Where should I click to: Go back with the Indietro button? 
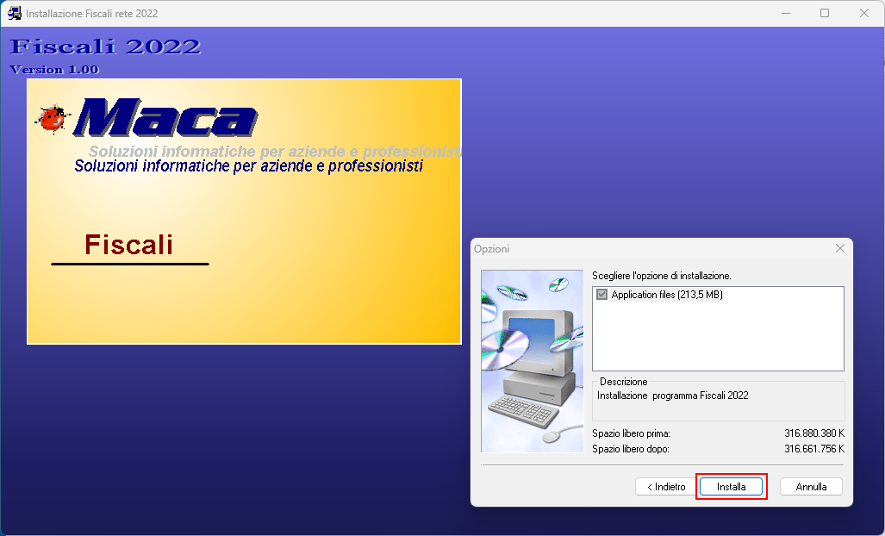666,486
